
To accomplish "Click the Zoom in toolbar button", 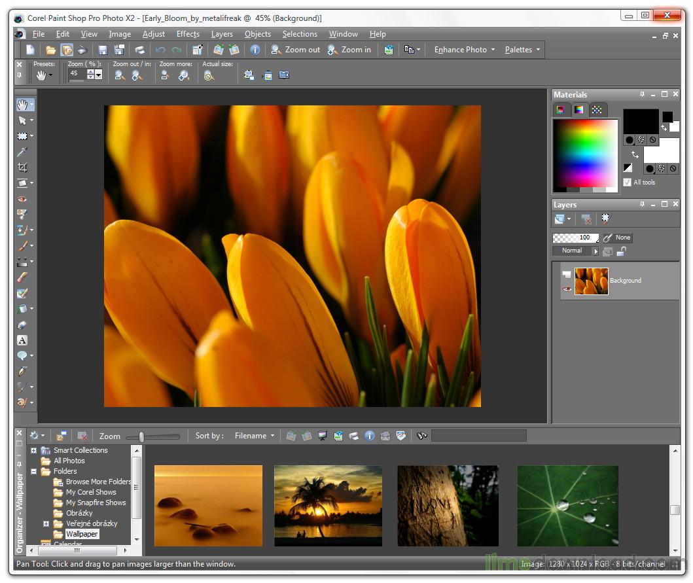I will click(x=349, y=50).
